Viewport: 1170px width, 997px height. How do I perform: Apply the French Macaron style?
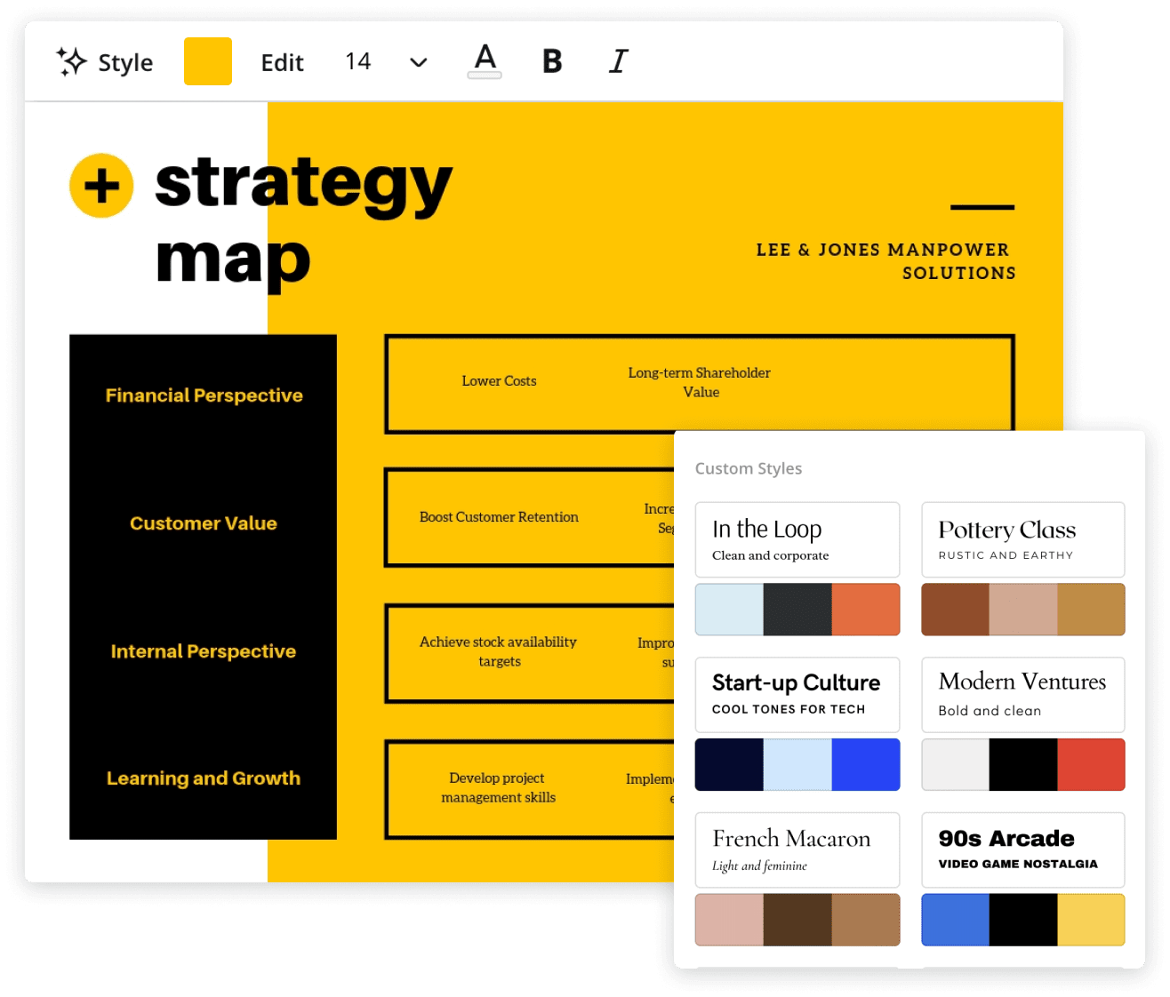coord(797,849)
